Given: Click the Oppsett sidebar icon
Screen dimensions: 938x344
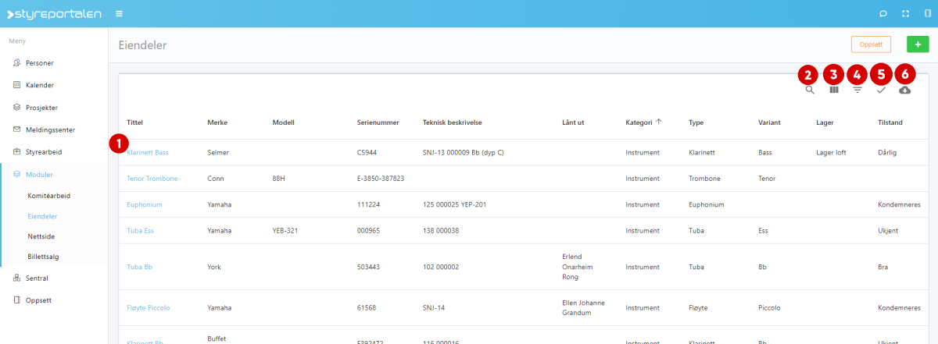Looking at the screenshot, I should 17,300.
